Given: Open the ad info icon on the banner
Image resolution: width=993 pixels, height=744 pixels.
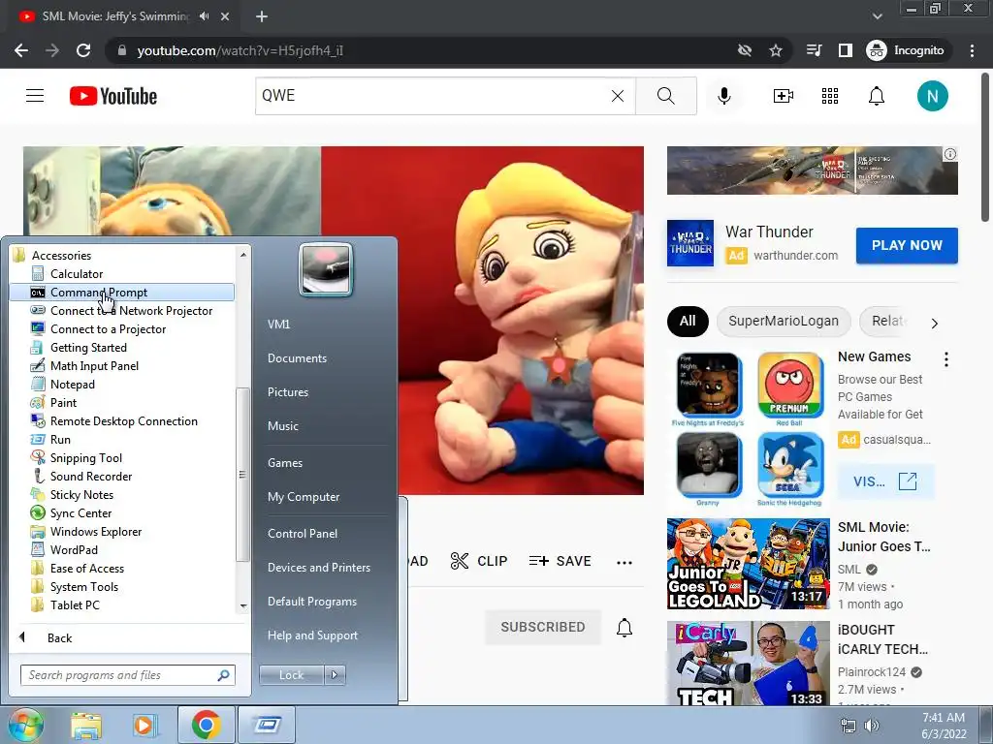Looking at the screenshot, I should click(950, 154).
